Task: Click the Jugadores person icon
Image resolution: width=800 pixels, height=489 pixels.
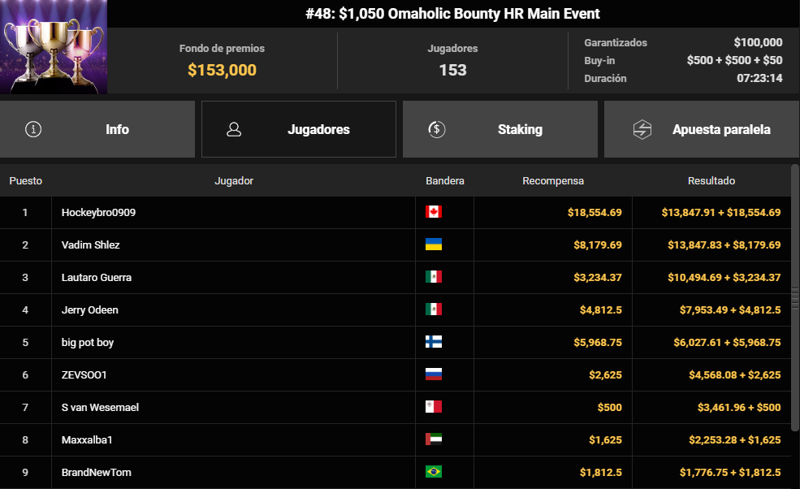Action: point(234,129)
